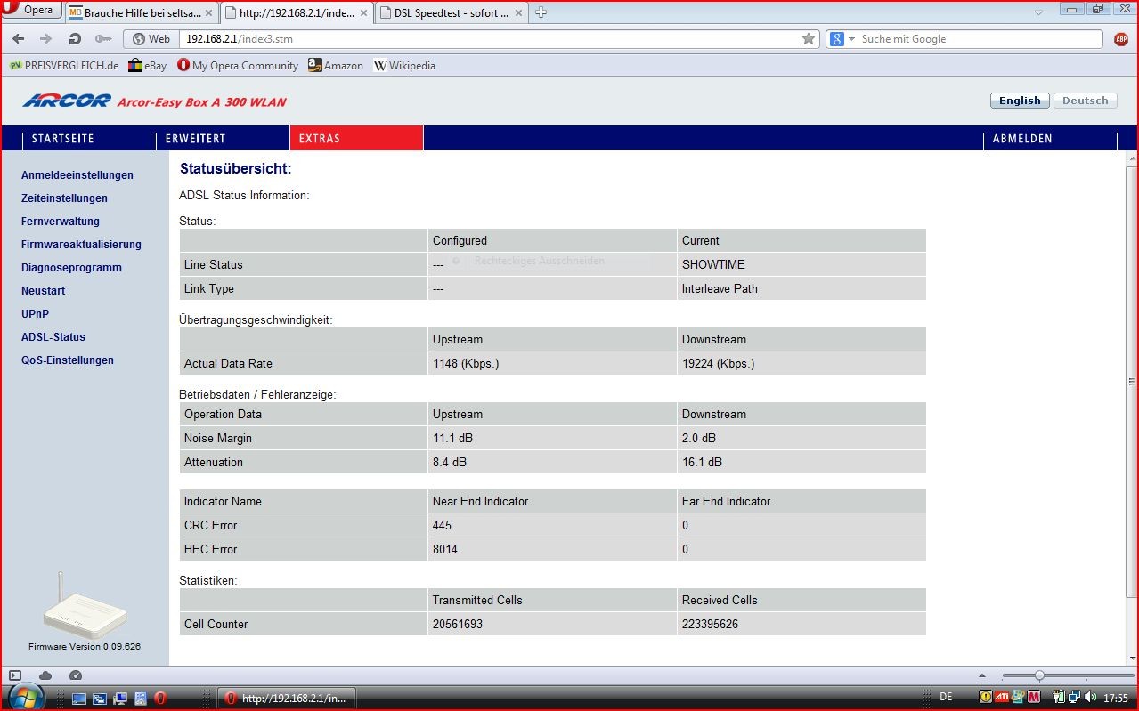This screenshot has width=1139, height=711.
Task: Open the My Opera Community bookmark
Action: point(238,65)
